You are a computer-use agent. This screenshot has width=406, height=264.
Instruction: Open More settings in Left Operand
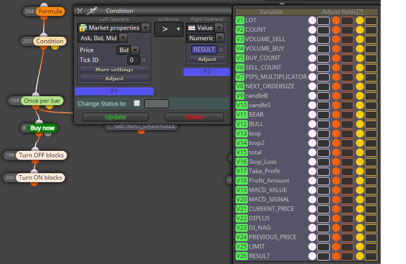pyautogui.click(x=114, y=69)
